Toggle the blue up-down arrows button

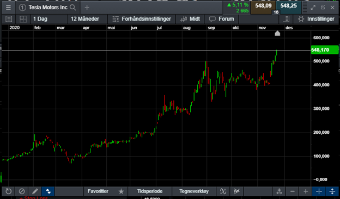48,191
